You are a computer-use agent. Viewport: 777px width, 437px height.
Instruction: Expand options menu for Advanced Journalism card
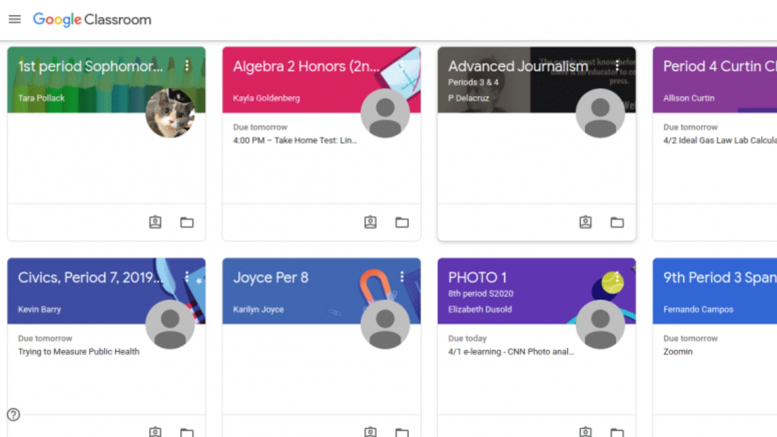point(617,66)
